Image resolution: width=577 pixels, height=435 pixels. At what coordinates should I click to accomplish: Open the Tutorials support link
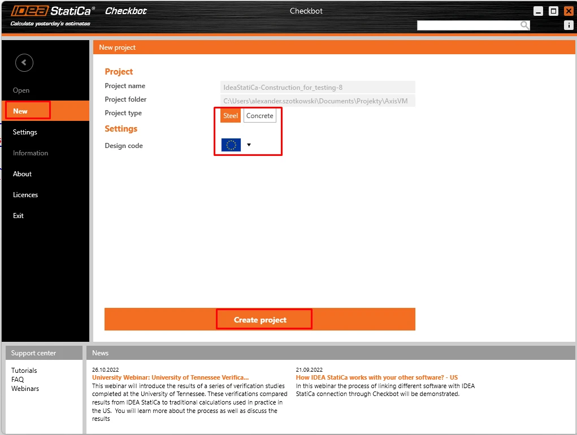click(24, 370)
